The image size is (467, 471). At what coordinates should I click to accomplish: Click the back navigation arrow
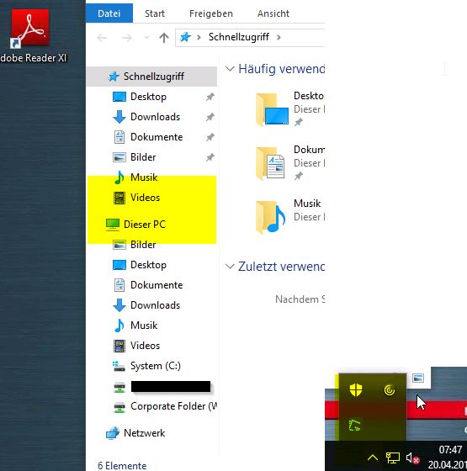pos(102,38)
